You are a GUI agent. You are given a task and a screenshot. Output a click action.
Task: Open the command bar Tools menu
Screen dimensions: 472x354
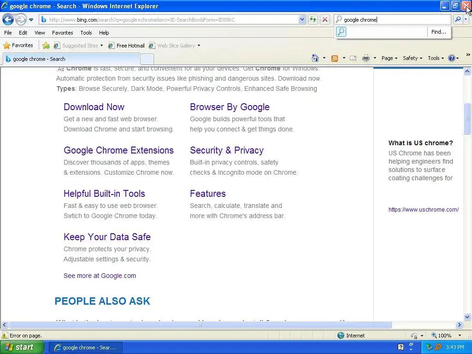pyautogui.click(x=436, y=58)
